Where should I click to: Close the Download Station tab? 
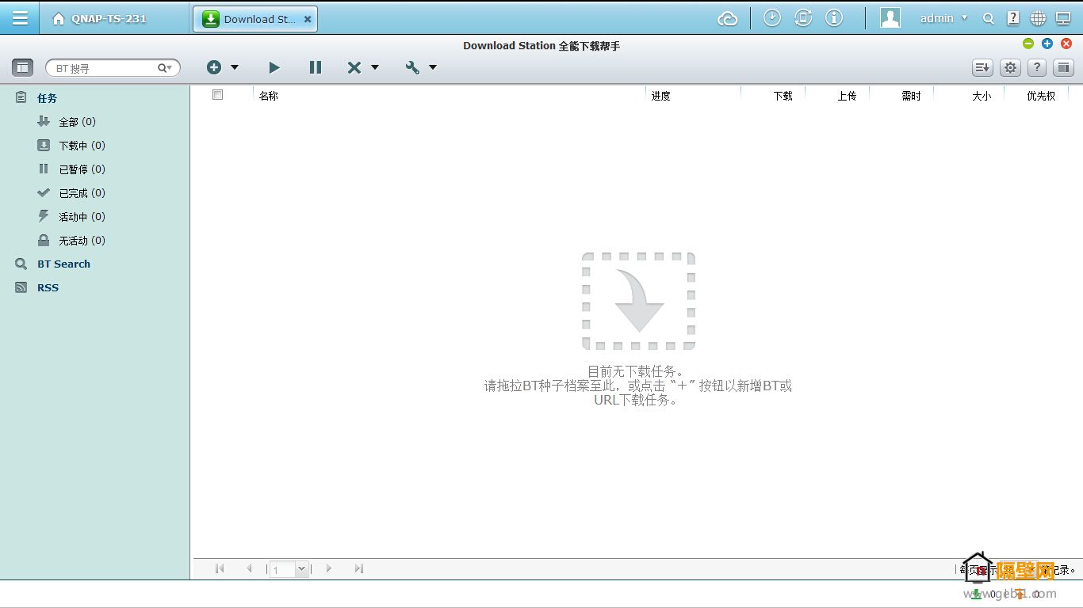tap(308, 20)
